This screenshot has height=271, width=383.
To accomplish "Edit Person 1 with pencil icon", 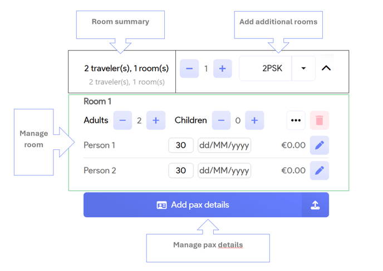I will point(320,145).
